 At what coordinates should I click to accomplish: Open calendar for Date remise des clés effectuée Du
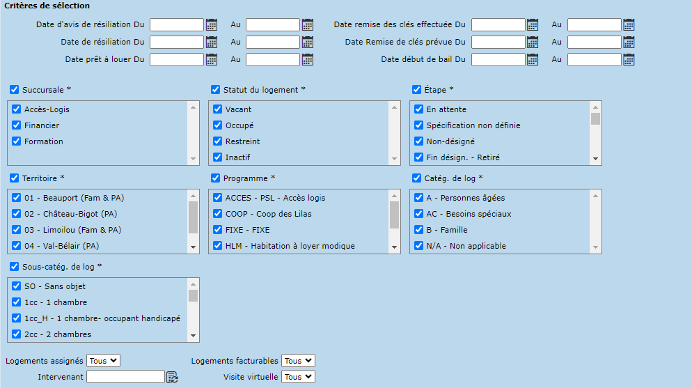533,25
